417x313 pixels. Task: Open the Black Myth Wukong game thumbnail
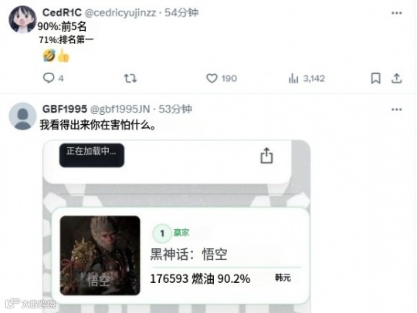(100, 255)
